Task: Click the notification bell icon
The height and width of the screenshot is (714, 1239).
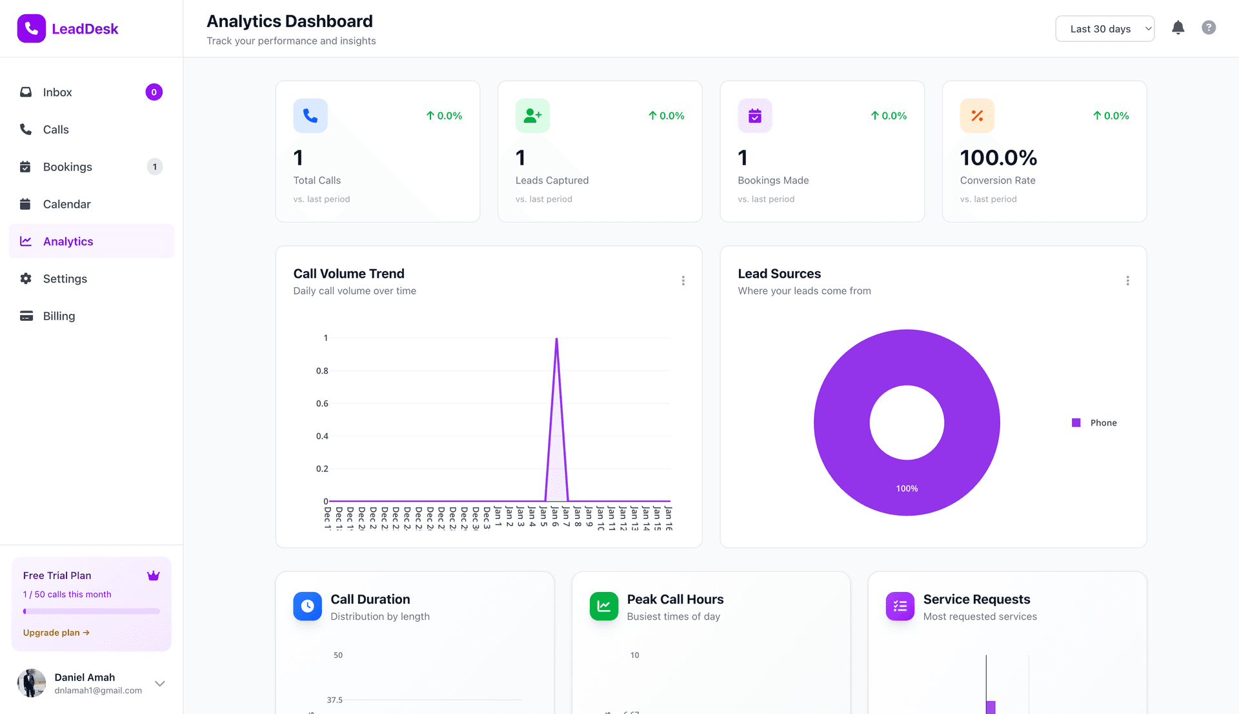Action: tap(1178, 28)
